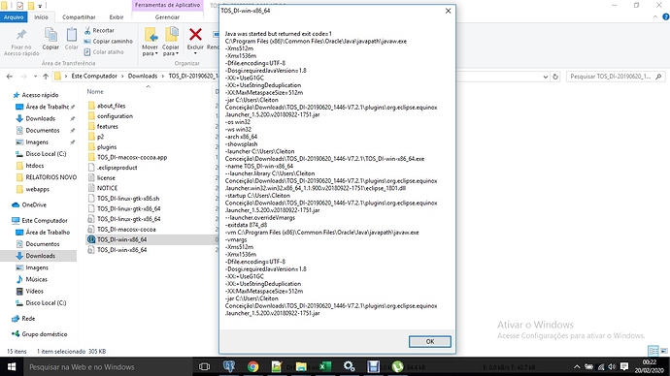The image size is (670, 376).
Task: Click the Fixar no Acesso rápido pin icon
Action: coord(21,35)
